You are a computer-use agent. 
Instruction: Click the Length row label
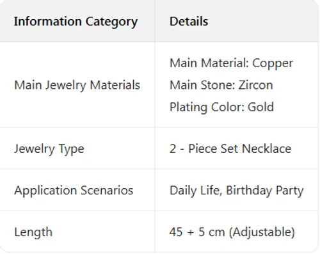click(33, 232)
